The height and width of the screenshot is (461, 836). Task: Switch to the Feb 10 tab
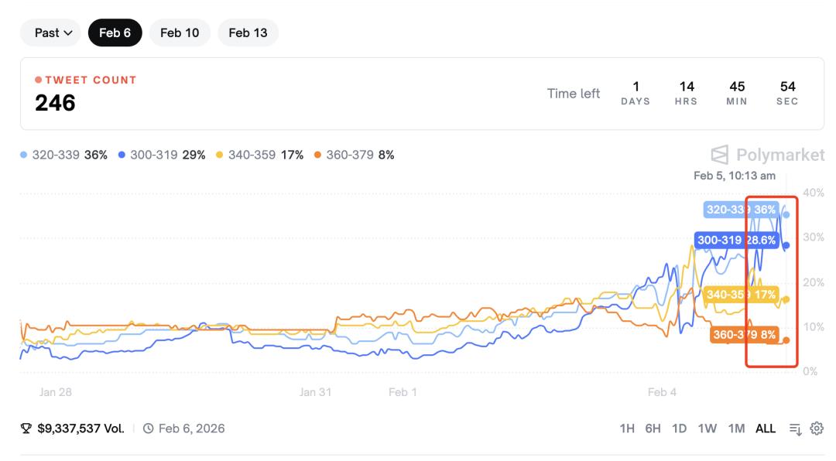180,32
